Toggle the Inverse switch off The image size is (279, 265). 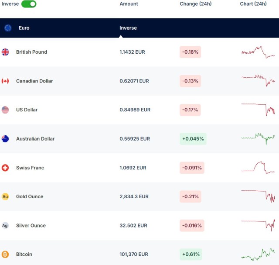click(x=29, y=4)
